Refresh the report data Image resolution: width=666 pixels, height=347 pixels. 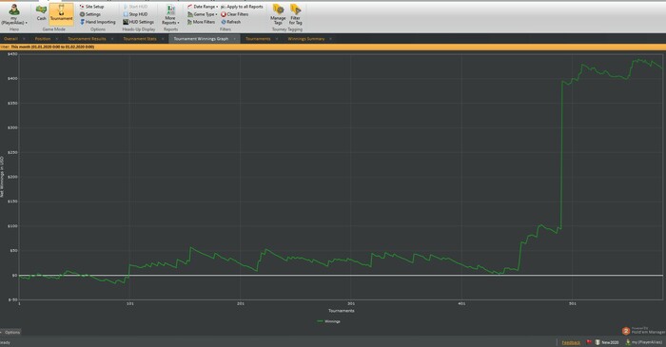(x=230, y=22)
